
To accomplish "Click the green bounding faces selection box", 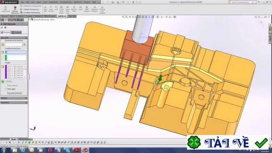I will point(16,58).
